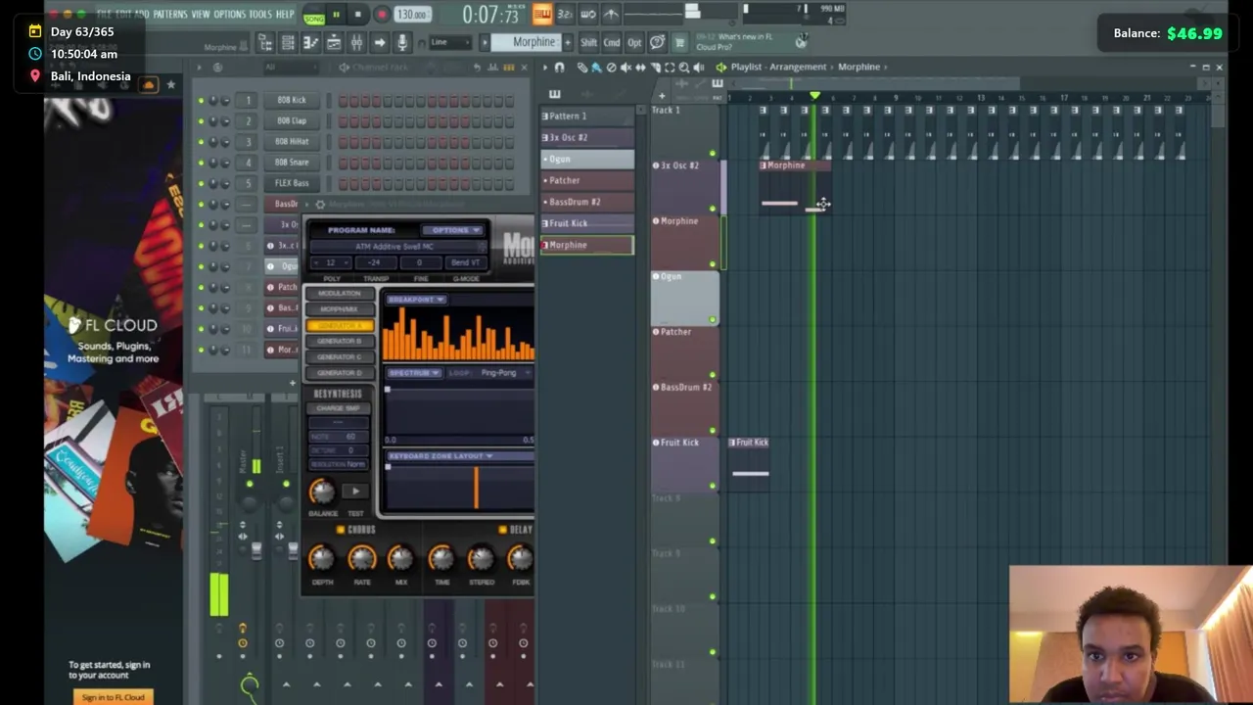This screenshot has width=1253, height=705.
Task: Click the chorus DEPTH knob
Action: tap(322, 558)
